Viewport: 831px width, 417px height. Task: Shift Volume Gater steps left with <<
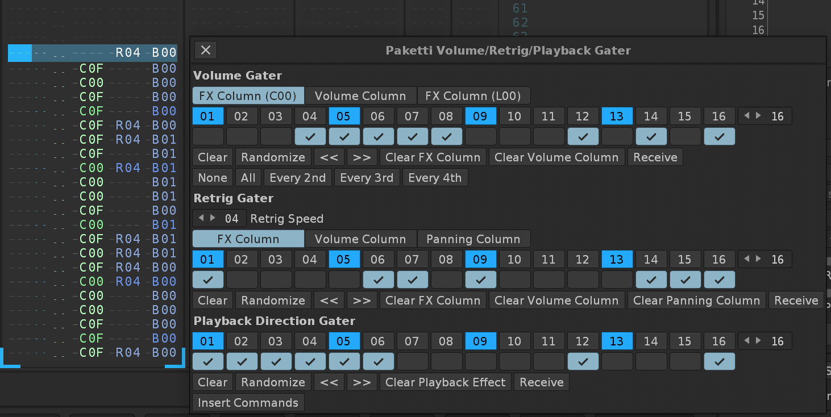(x=329, y=157)
